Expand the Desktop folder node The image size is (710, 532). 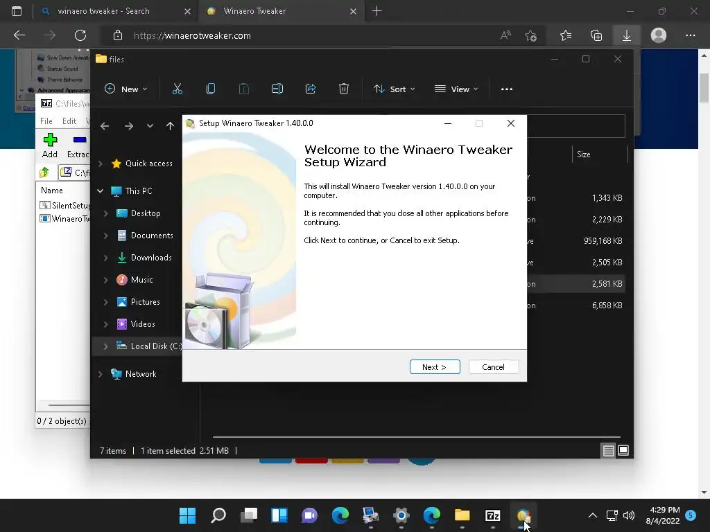coord(105,213)
